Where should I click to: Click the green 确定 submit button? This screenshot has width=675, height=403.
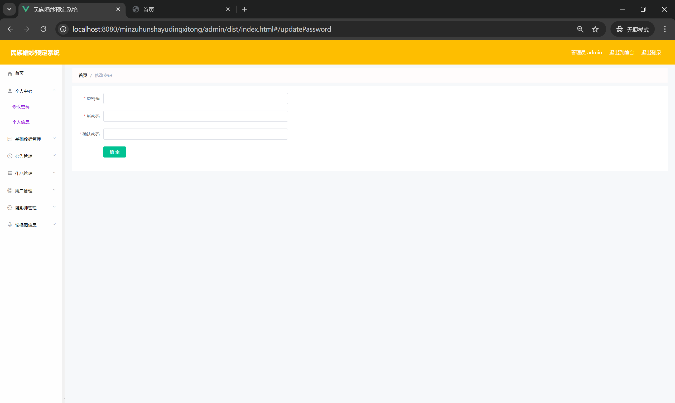(x=114, y=152)
